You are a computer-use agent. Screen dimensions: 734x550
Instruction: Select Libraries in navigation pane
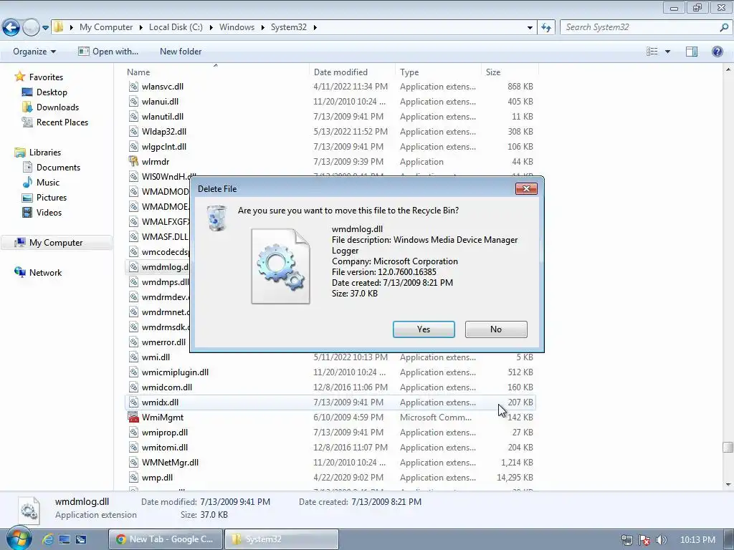[x=45, y=153]
